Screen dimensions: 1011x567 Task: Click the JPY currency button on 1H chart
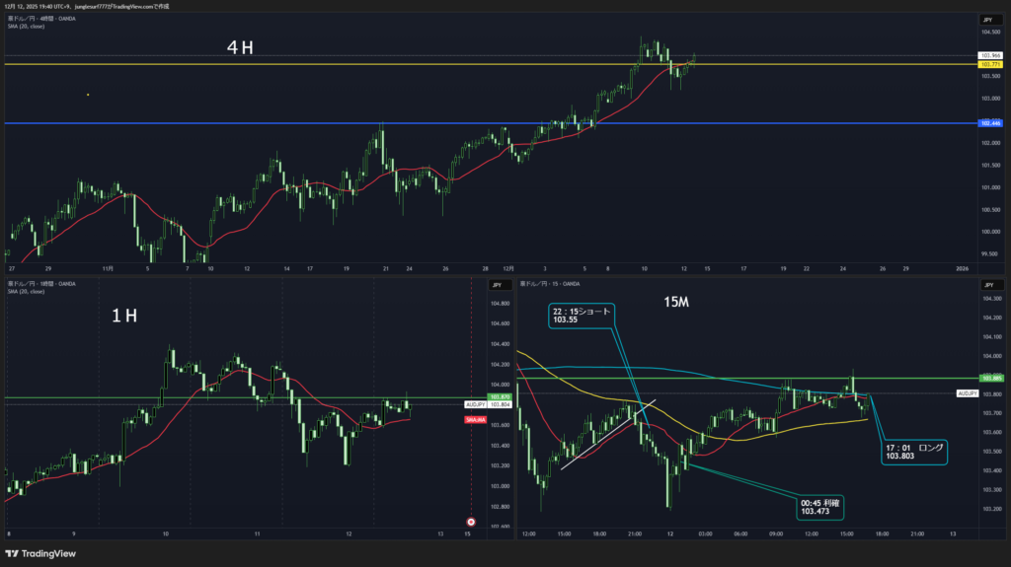[x=496, y=285]
